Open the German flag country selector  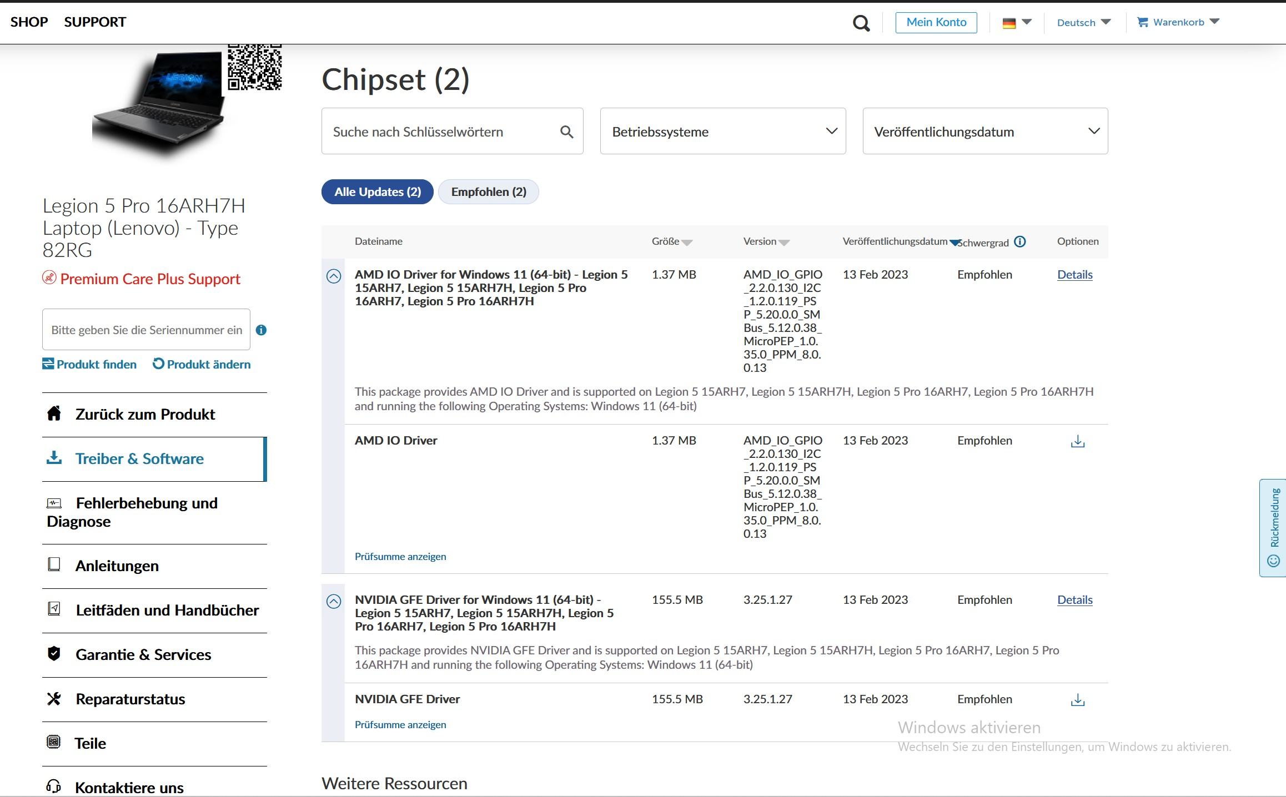1017,23
